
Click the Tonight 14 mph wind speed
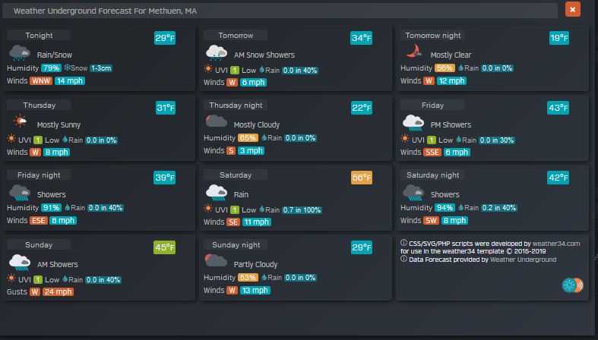pos(70,80)
